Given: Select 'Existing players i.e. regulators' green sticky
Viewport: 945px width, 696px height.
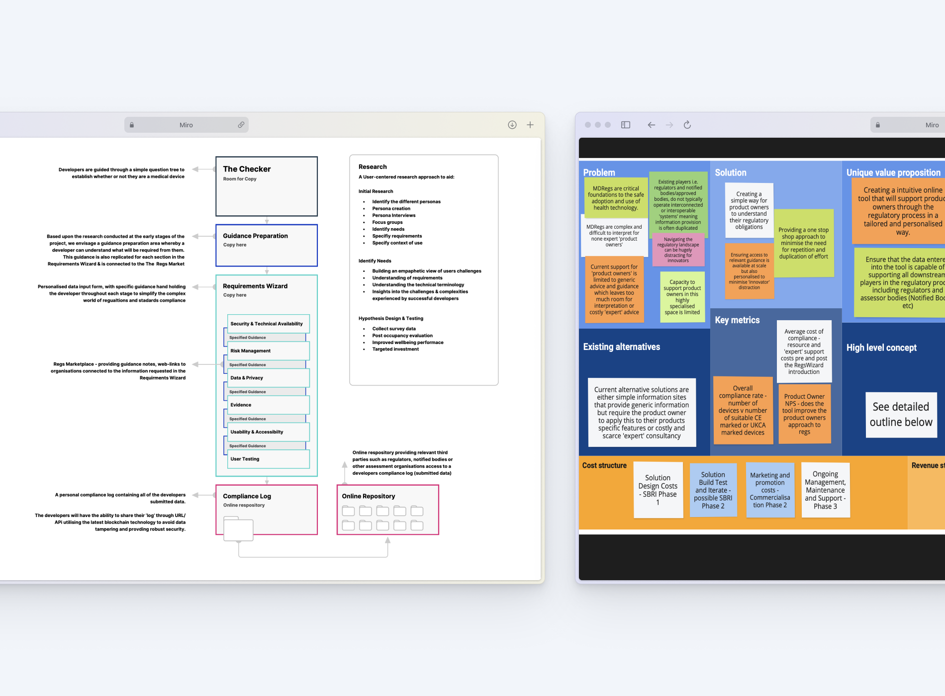Looking at the screenshot, I should point(678,204).
